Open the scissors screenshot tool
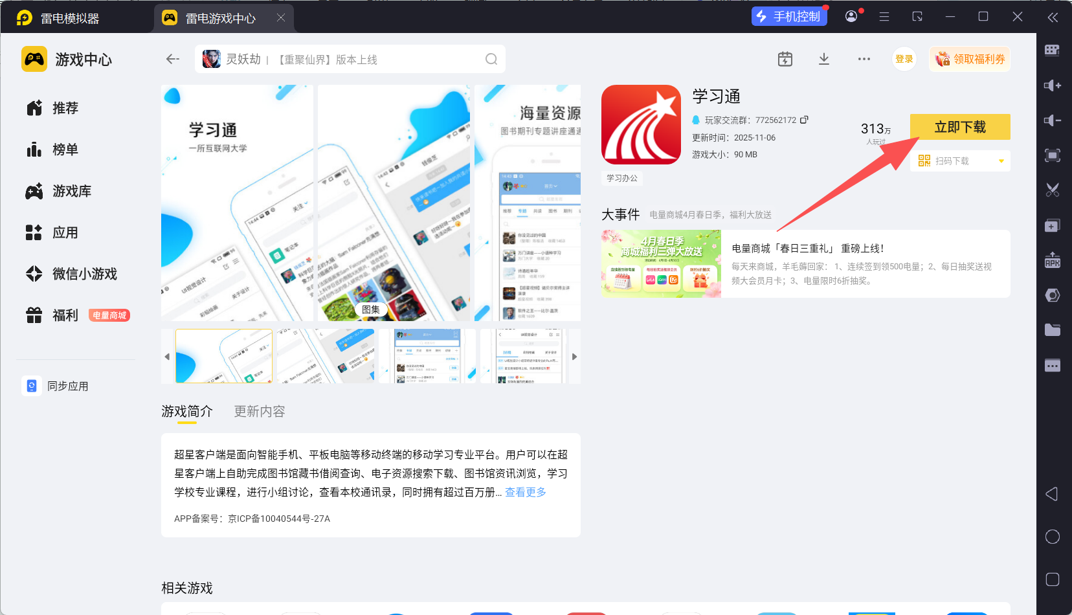This screenshot has width=1072, height=615. [x=1052, y=190]
